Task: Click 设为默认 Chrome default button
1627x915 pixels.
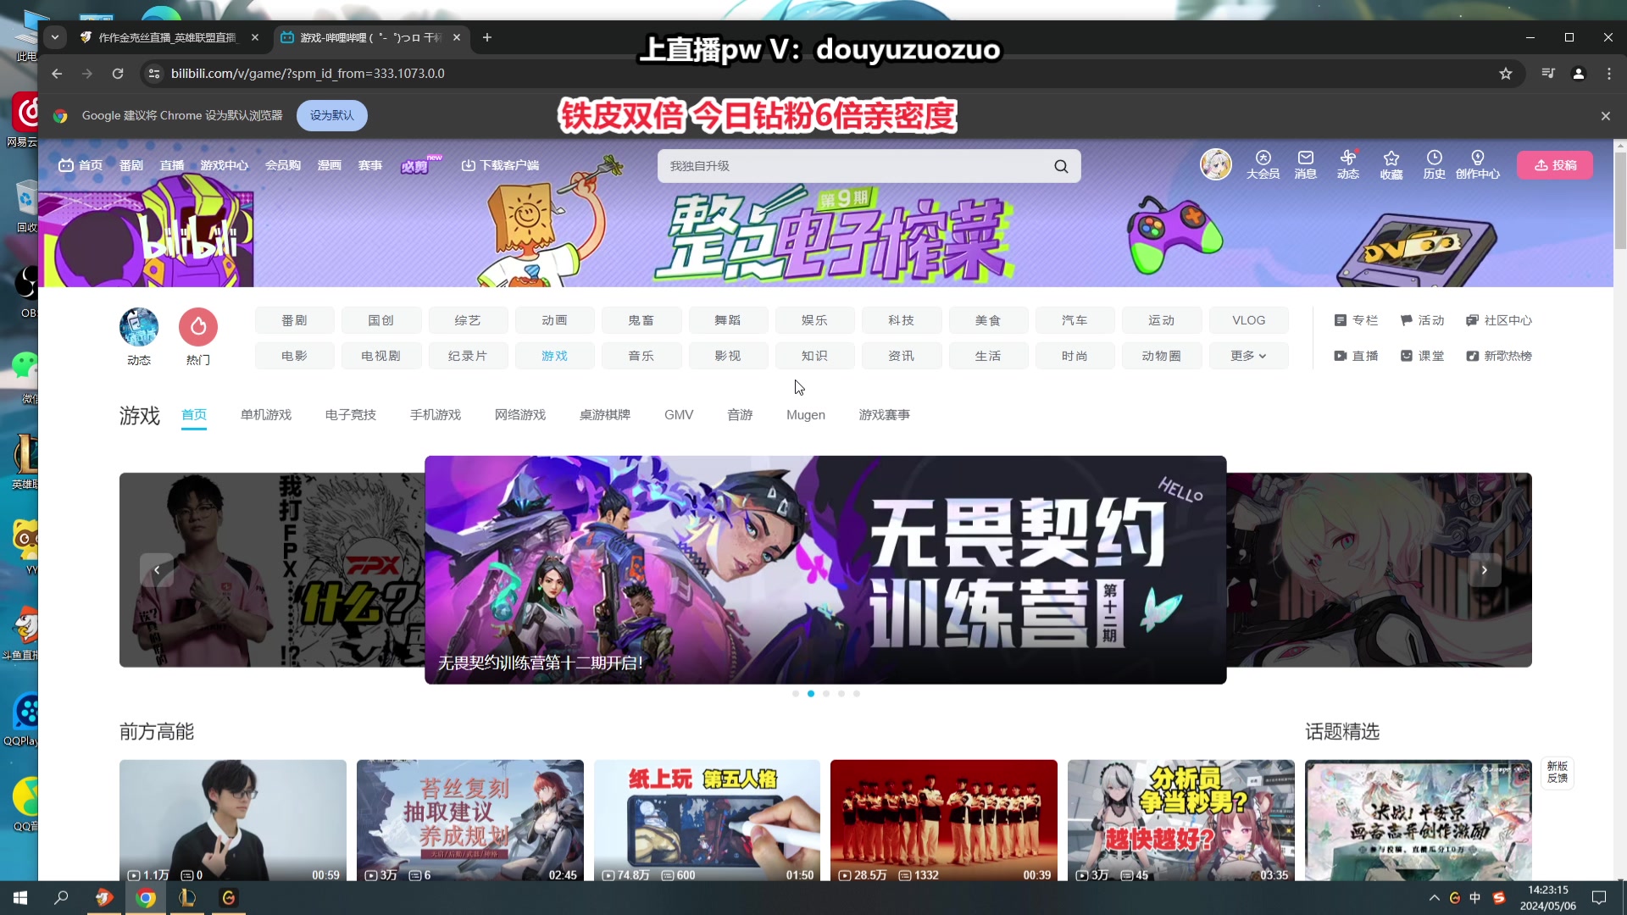Action: point(332,115)
